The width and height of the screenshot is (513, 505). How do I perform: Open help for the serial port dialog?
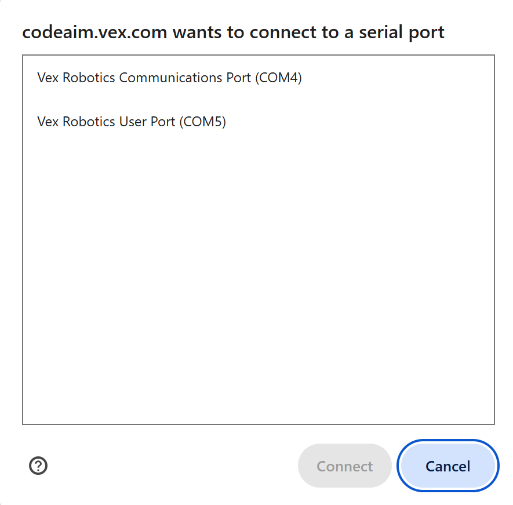pyautogui.click(x=38, y=466)
